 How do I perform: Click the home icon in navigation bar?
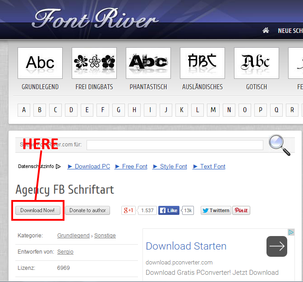(x=266, y=30)
